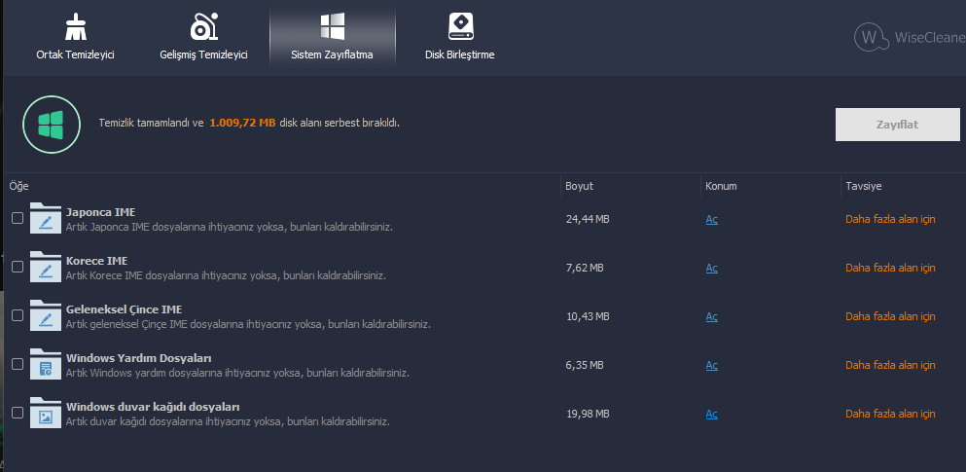
Task: Select Windows duvar kağıdı dosyaları title
Action: 153,407
